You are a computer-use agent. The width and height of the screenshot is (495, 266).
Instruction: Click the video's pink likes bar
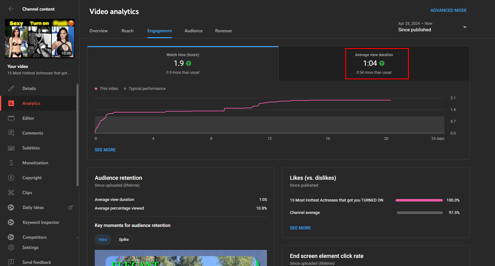click(x=419, y=200)
